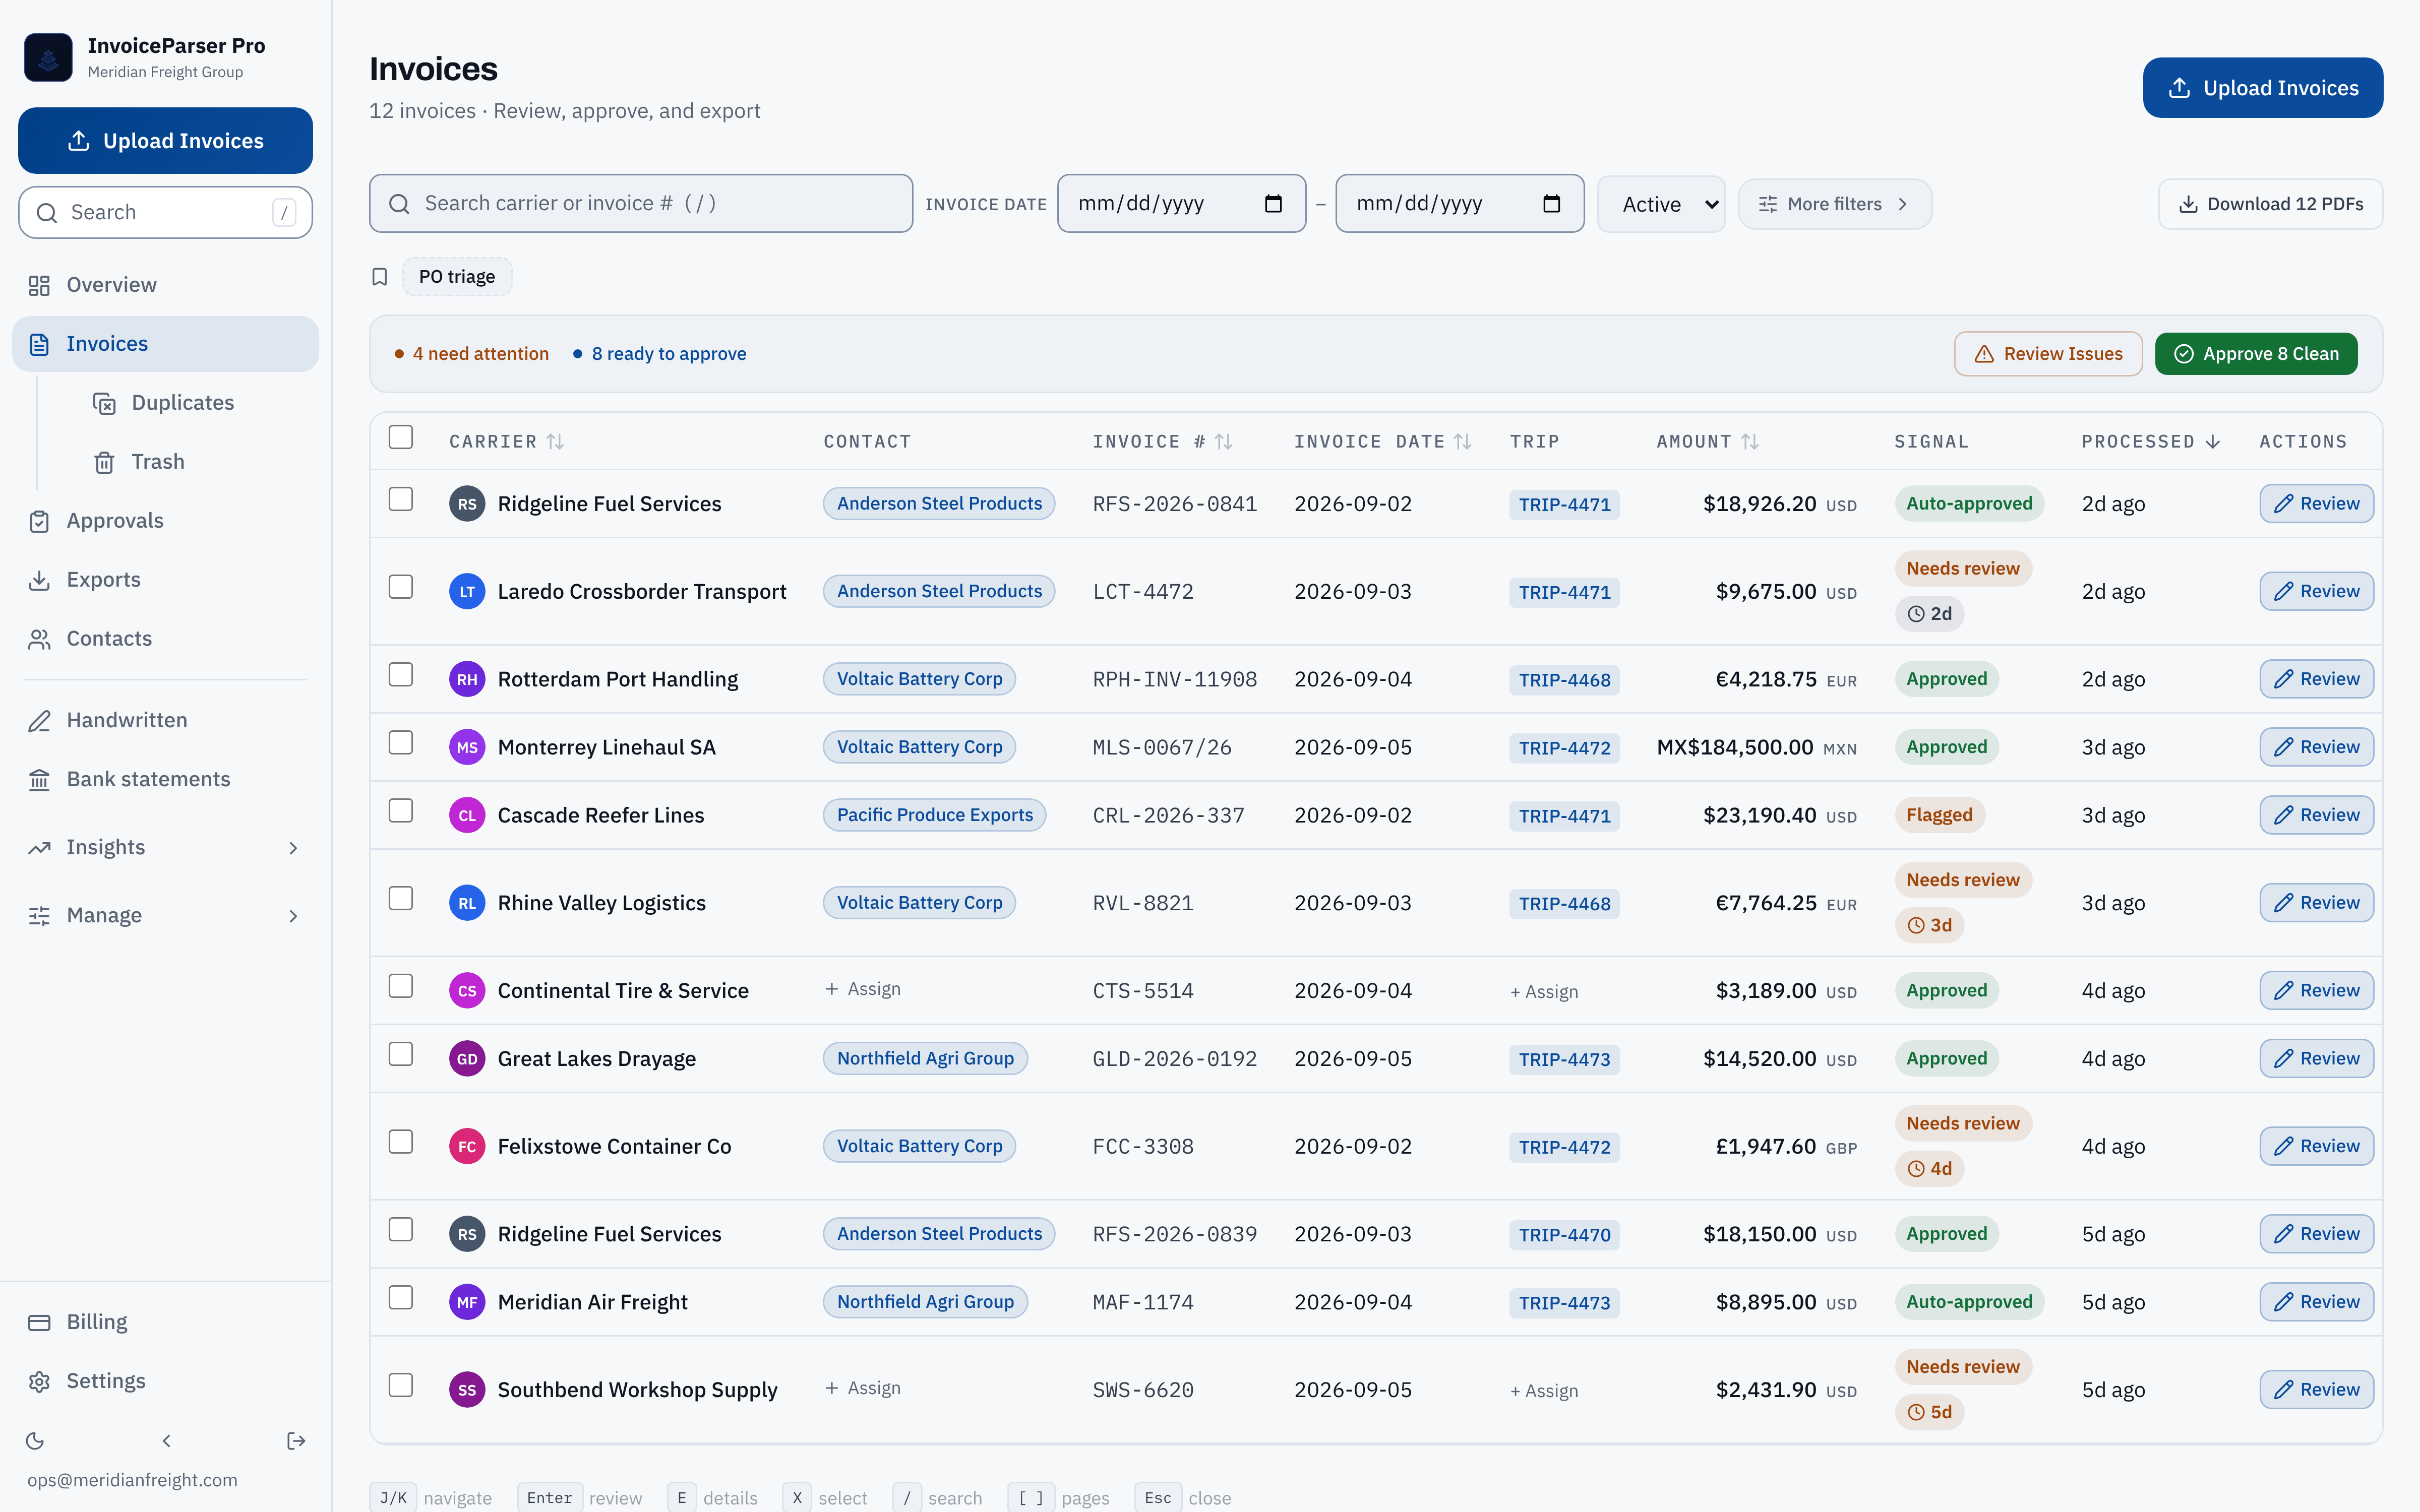
Task: Click the RS avatar for RFS-2026-0841
Action: (467, 504)
